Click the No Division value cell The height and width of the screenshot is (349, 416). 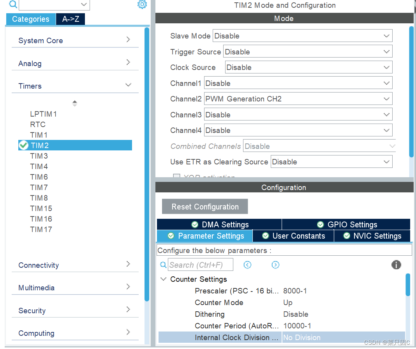pos(344,337)
